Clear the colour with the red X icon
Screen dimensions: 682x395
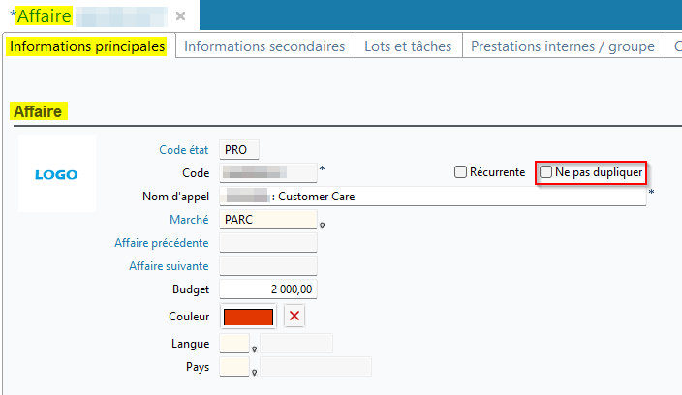(294, 317)
